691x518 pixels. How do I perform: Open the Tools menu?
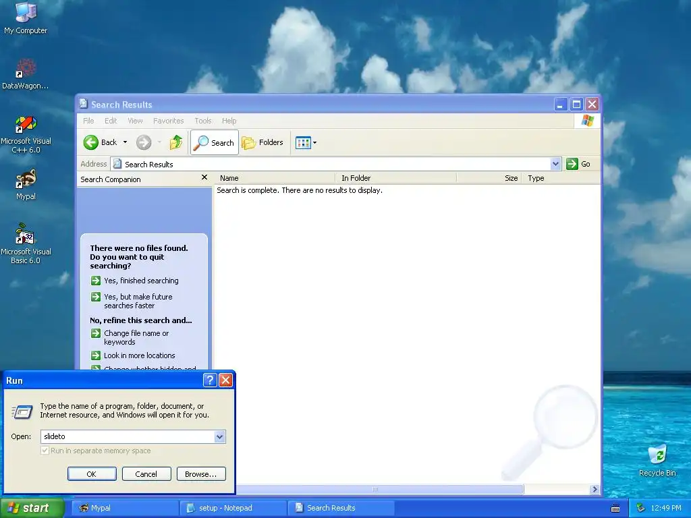(202, 121)
